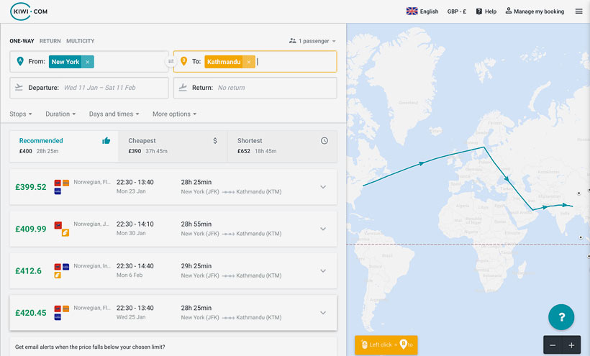Click the Departure date field

[x=88, y=88]
